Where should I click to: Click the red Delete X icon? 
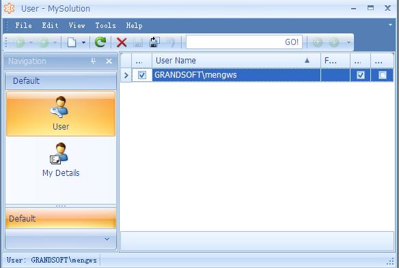[122, 42]
